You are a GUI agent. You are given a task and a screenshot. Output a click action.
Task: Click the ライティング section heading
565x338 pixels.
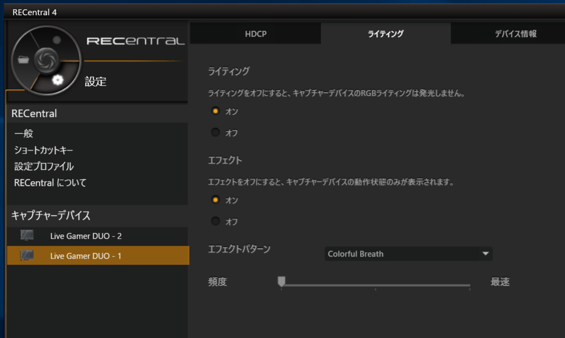[x=229, y=71]
